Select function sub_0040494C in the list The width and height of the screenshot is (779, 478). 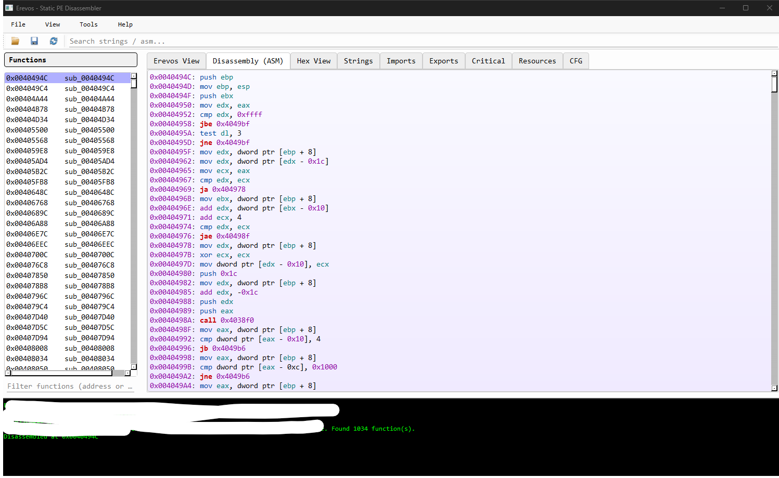pyautogui.click(x=68, y=78)
